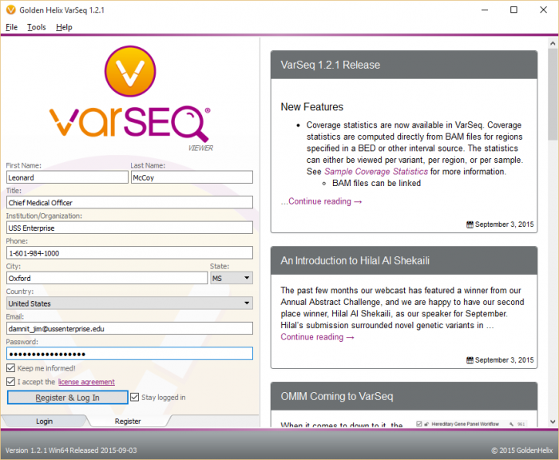This screenshot has height=460, width=559.
Task: Click the OMIM Coming to VarSeq header
Action: [x=404, y=396]
